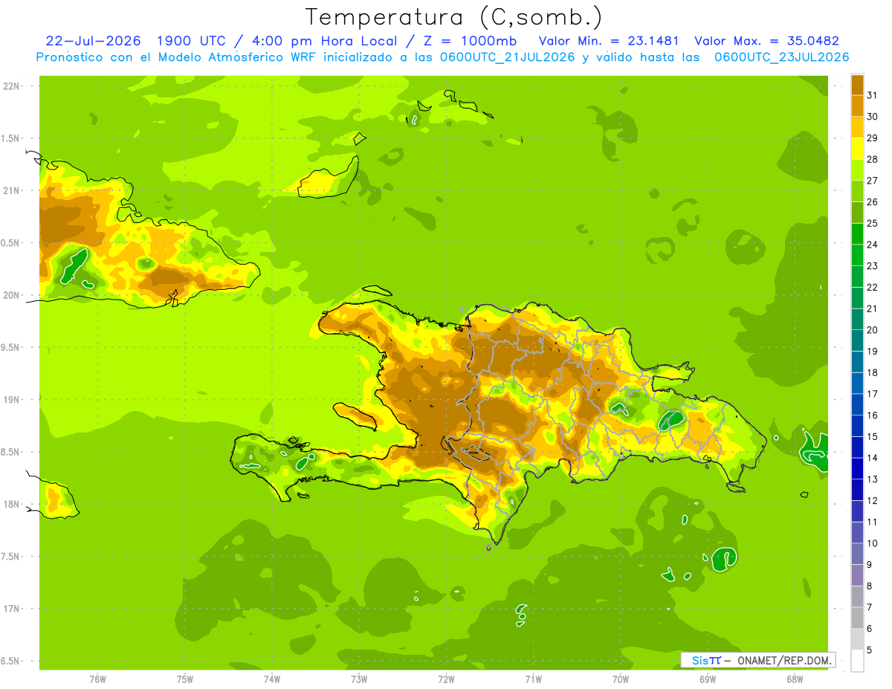
Task: Click the dark blue legend swatch between 13 and 14
Action: (x=857, y=468)
